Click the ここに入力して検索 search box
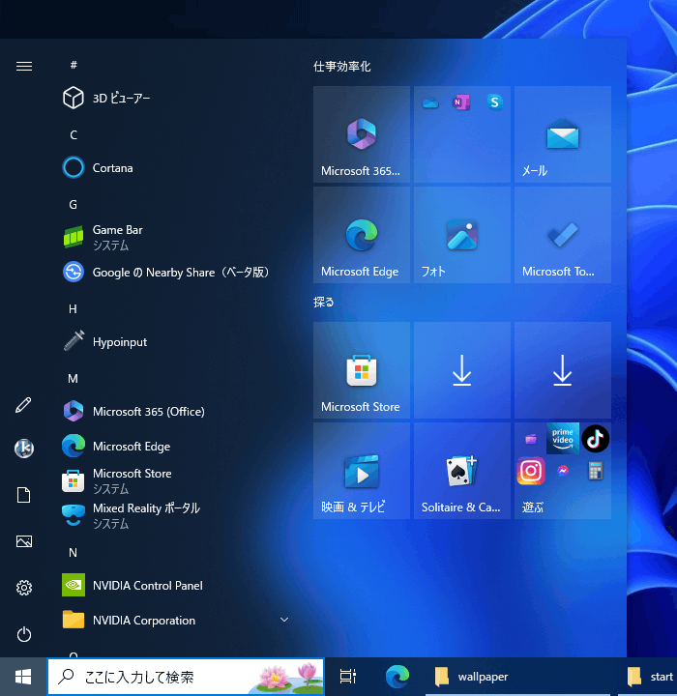The image size is (677, 696). [186, 677]
